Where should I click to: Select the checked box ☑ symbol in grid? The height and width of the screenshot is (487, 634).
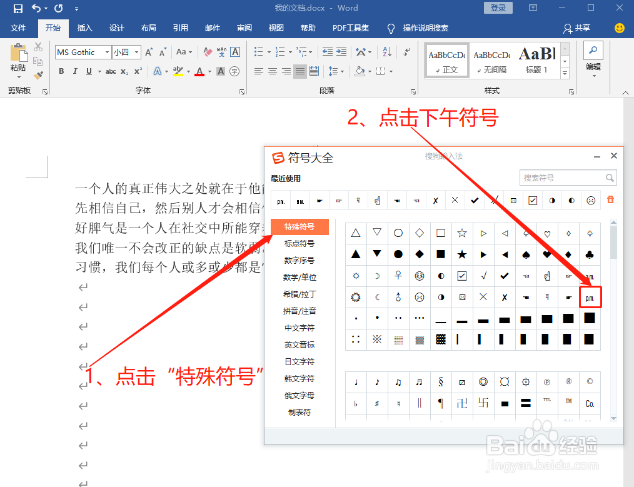click(463, 276)
